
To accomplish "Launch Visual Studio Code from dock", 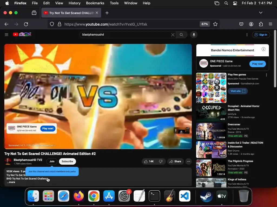I will click(184, 196).
